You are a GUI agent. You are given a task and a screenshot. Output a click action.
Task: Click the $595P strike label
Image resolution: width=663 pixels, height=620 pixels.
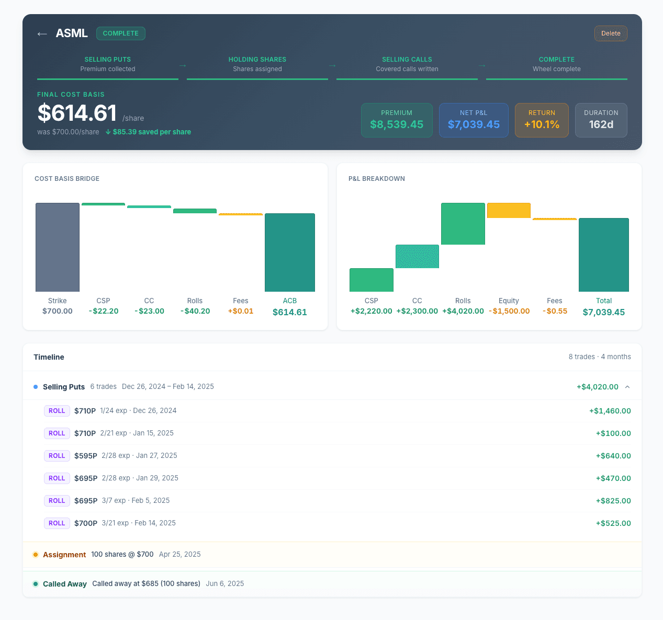coord(86,456)
